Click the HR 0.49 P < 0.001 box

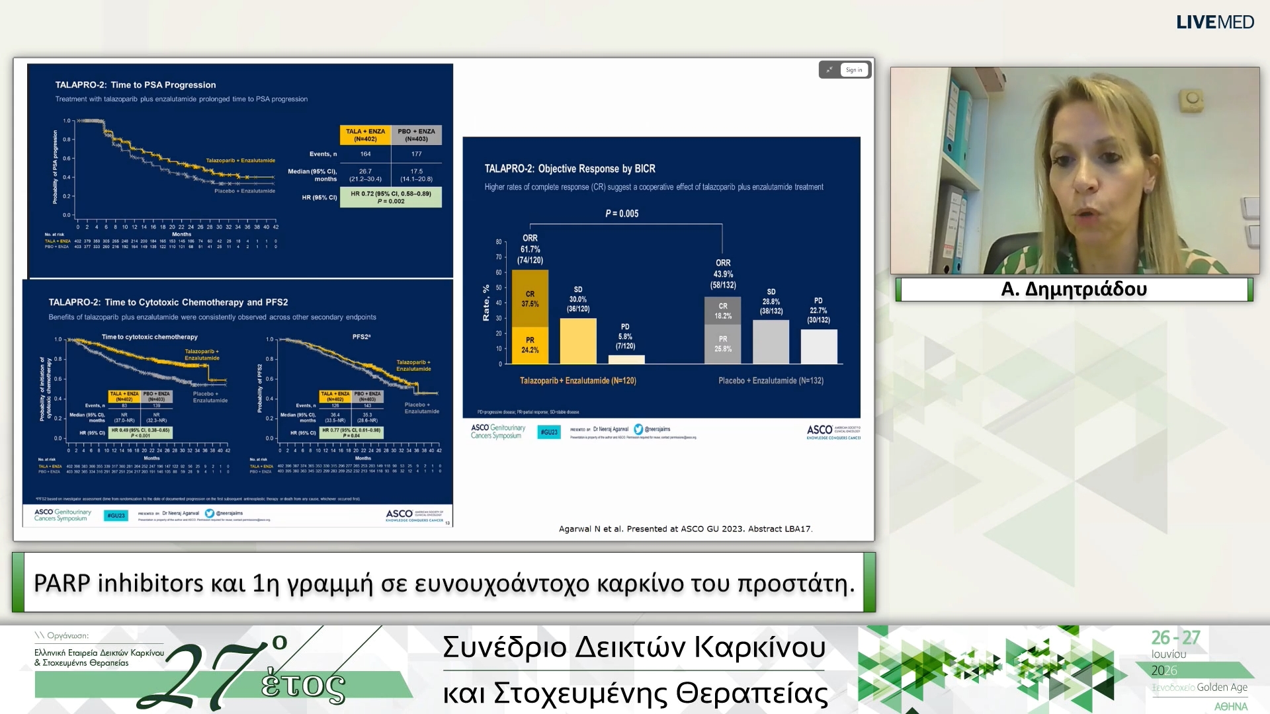(140, 433)
